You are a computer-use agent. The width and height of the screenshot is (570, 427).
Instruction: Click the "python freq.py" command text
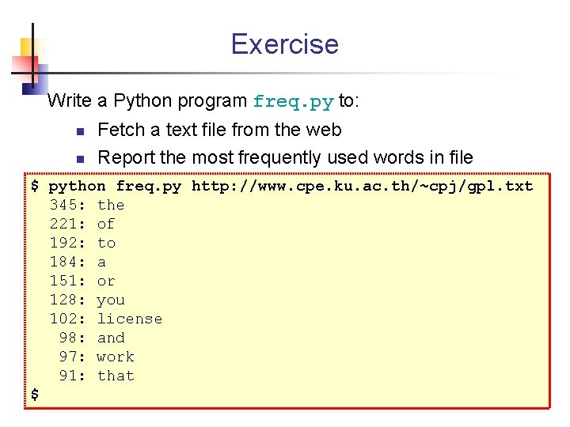pyautogui.click(x=115, y=187)
